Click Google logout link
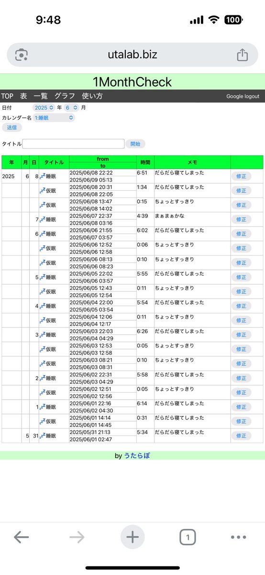The width and height of the screenshot is (265, 575). click(243, 96)
